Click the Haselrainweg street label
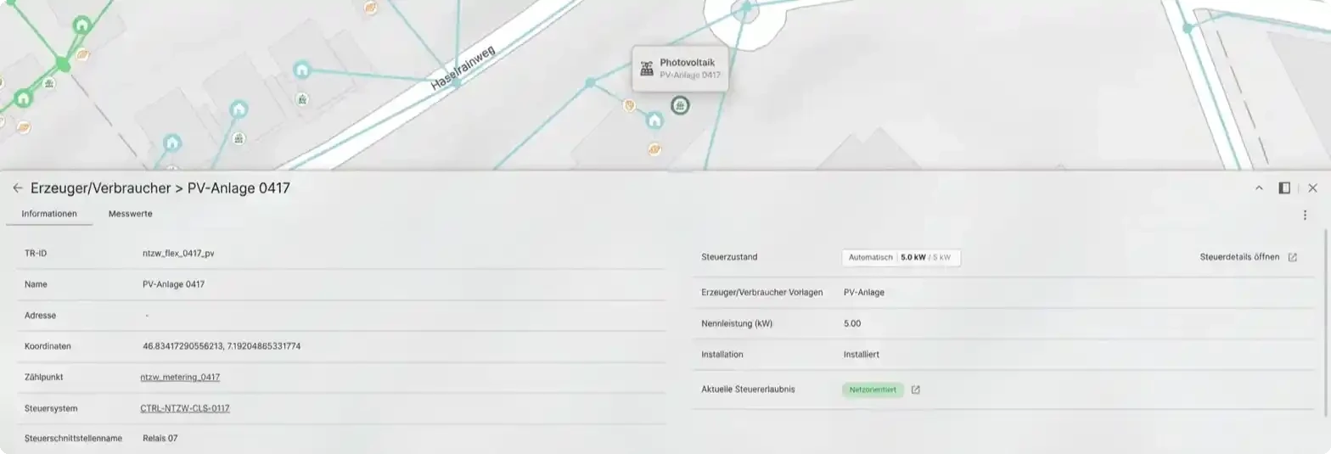This screenshot has height=454, width=1331. (463, 67)
